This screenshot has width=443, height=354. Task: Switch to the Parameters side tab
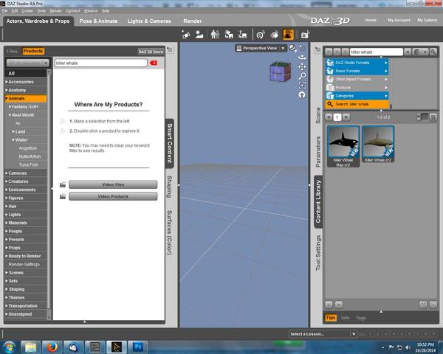[x=318, y=152]
